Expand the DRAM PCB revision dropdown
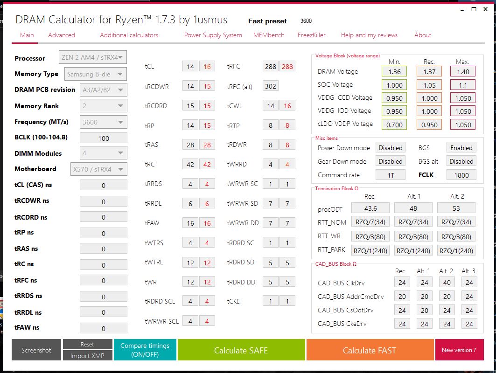The height and width of the screenshot is (373, 496). click(104, 90)
